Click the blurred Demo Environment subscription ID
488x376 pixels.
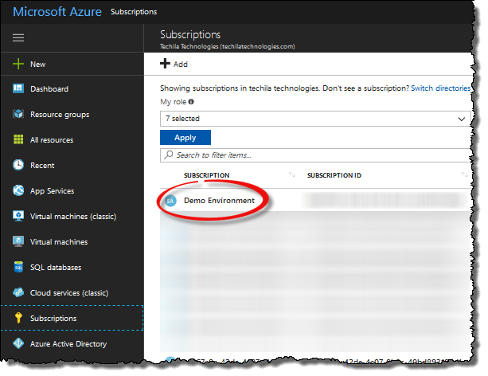[385, 200]
